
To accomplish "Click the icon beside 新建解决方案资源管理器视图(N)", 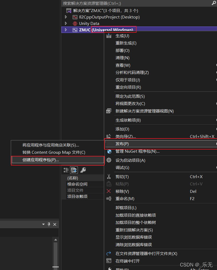I will tap(109, 111).
